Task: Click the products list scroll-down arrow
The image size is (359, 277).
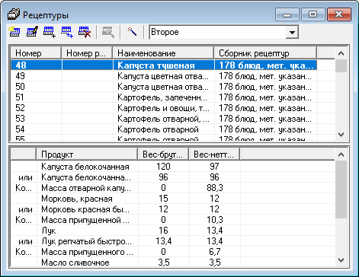Action: coord(341,260)
